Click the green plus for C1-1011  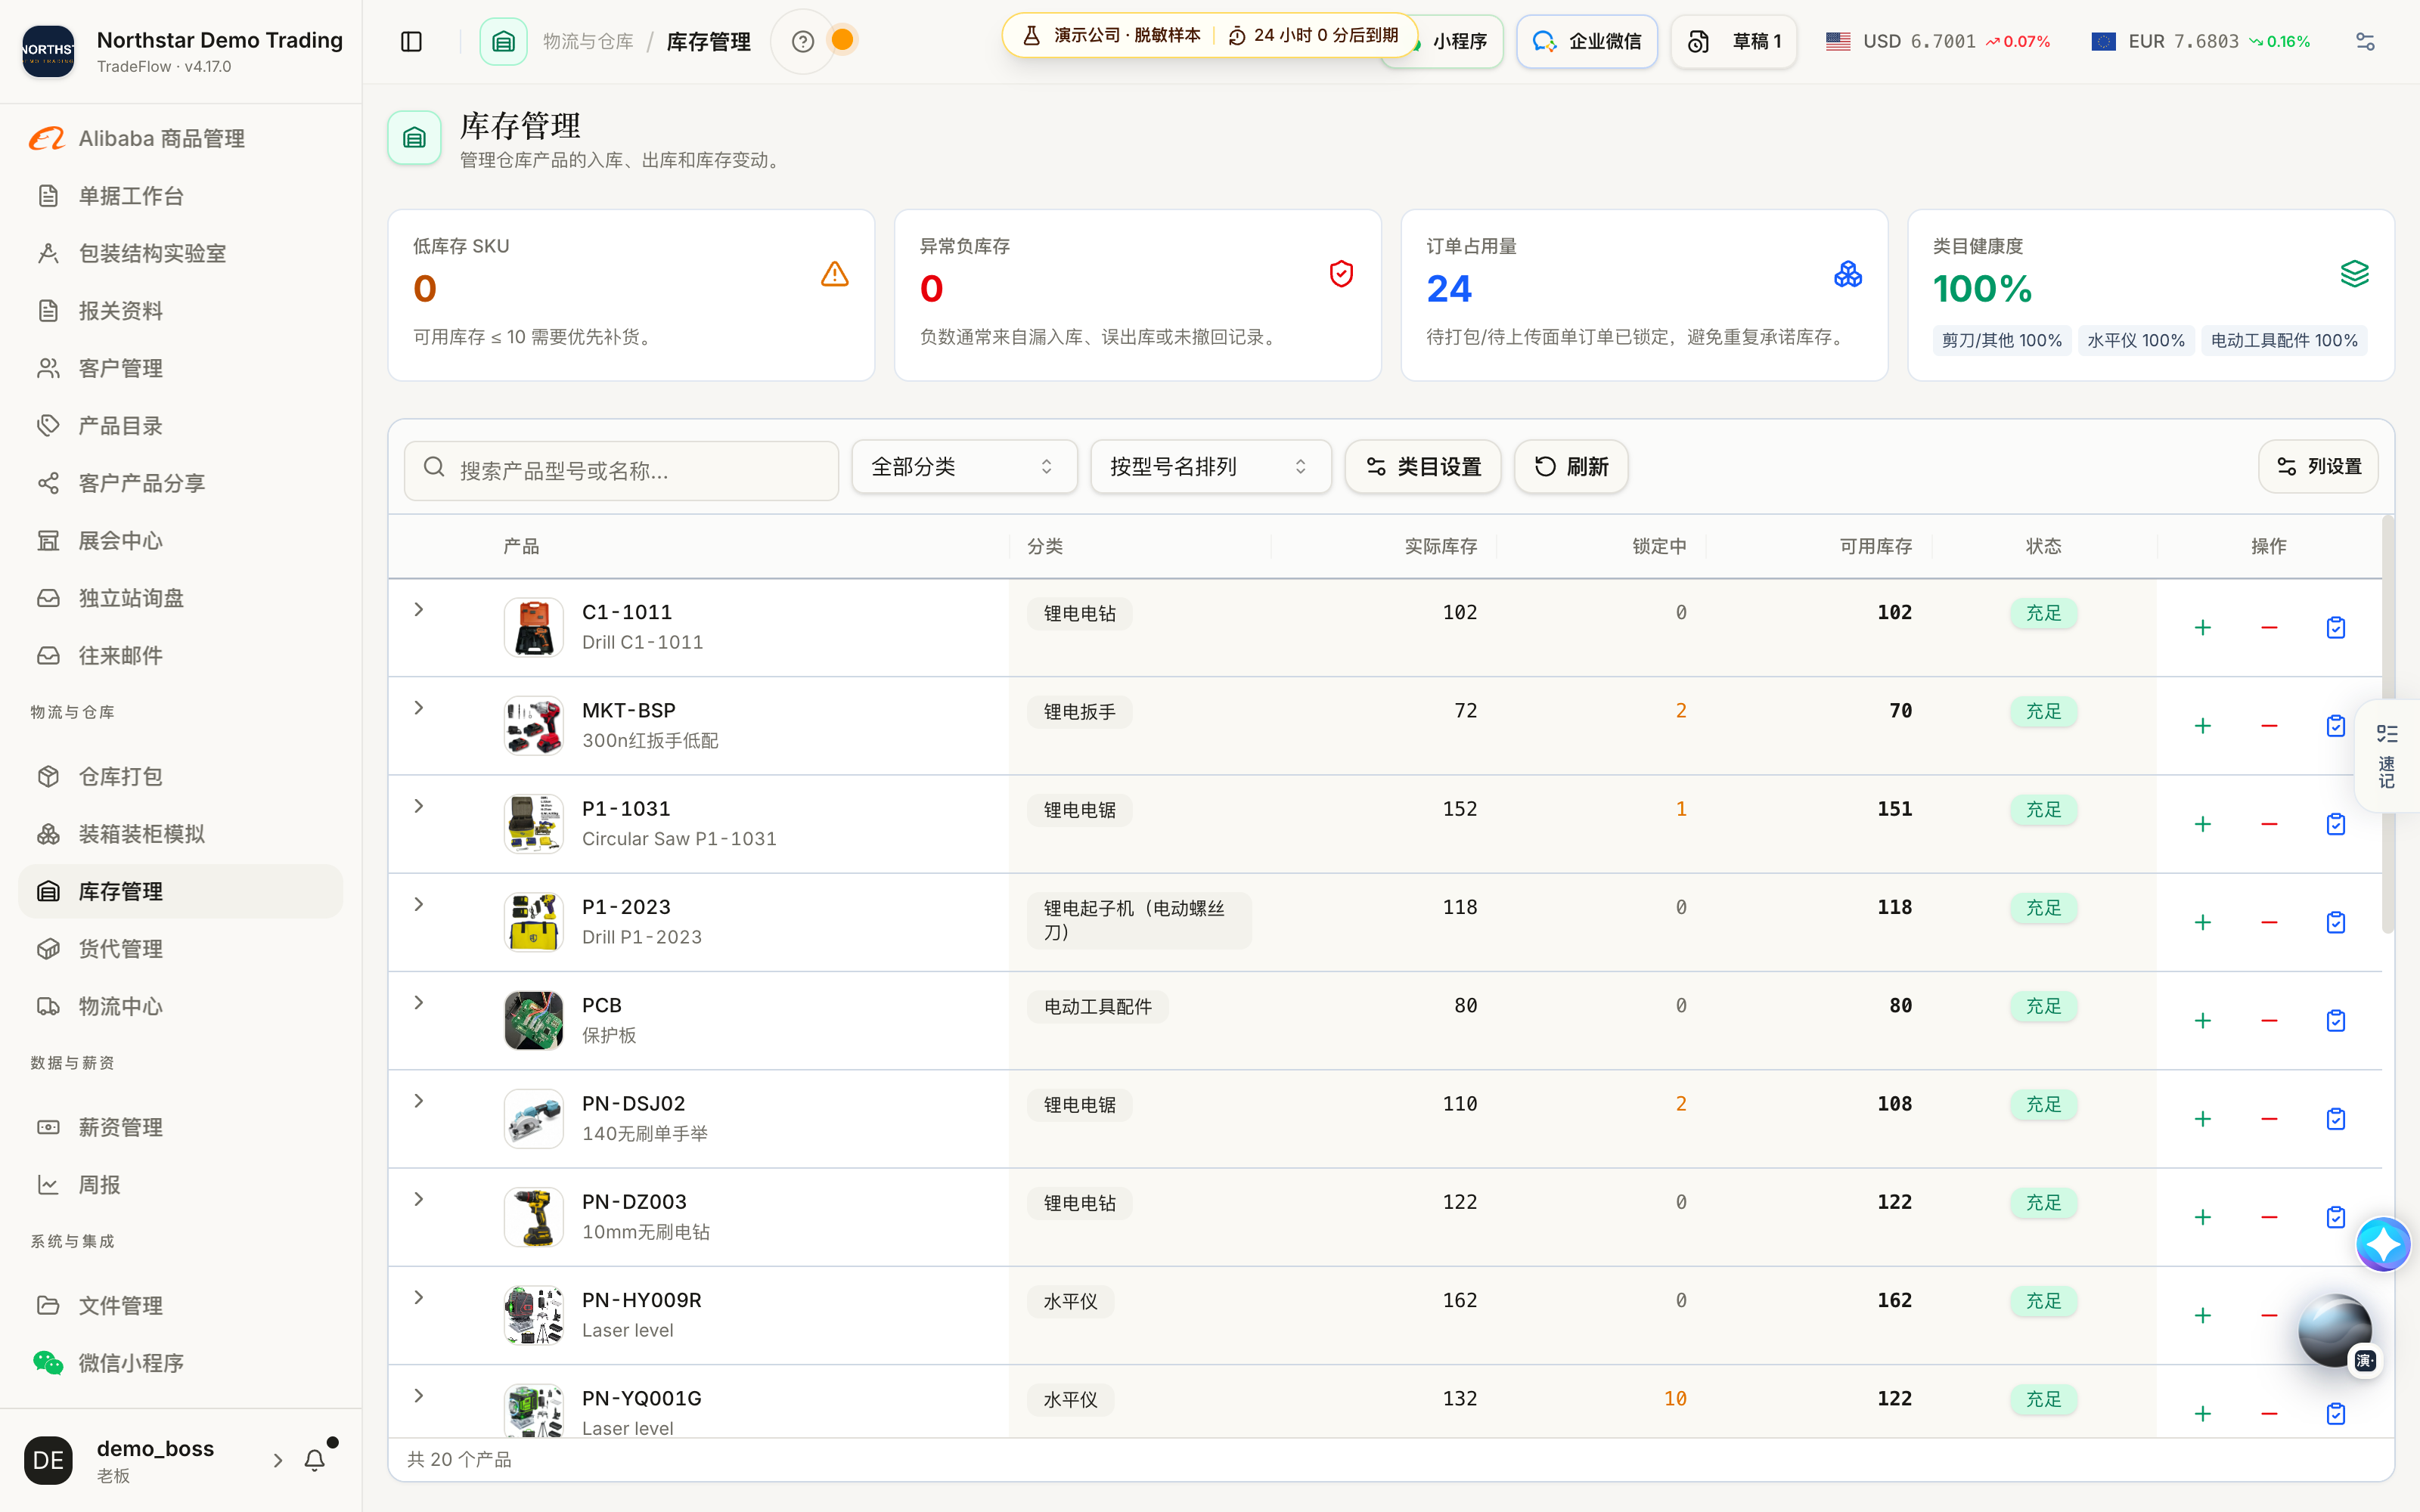click(2202, 628)
